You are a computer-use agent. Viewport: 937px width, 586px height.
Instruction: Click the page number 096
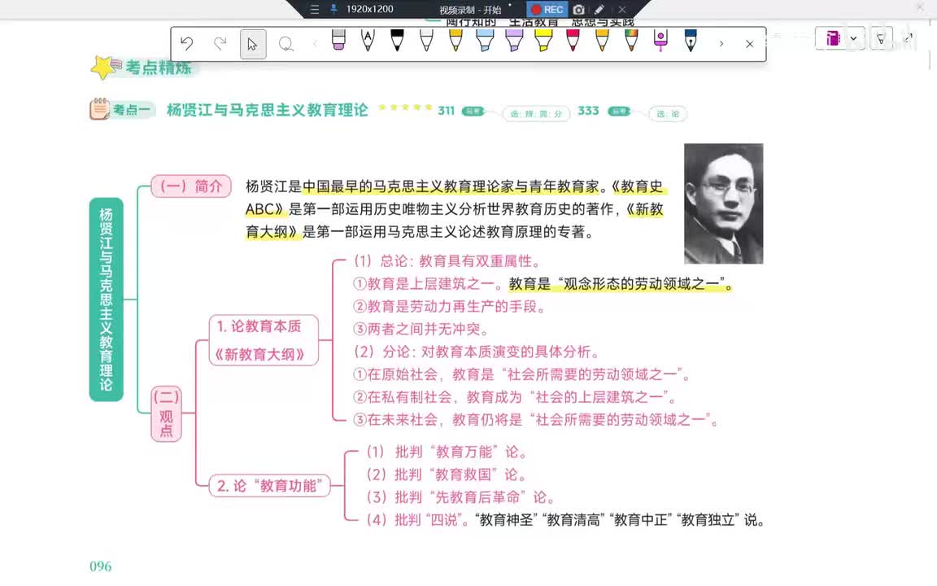(100, 566)
